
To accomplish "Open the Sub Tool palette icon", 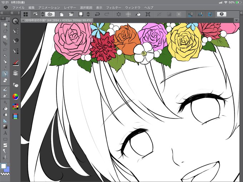I will click(16, 31).
